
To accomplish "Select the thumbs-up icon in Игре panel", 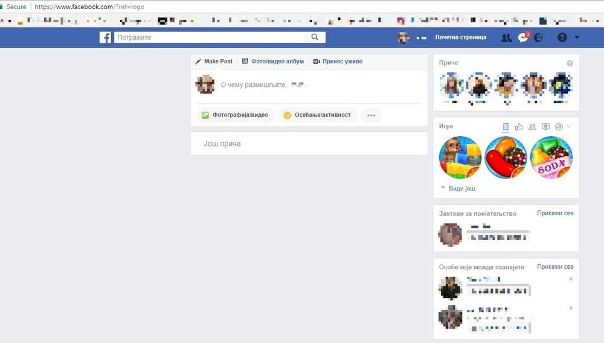I will coord(519,127).
